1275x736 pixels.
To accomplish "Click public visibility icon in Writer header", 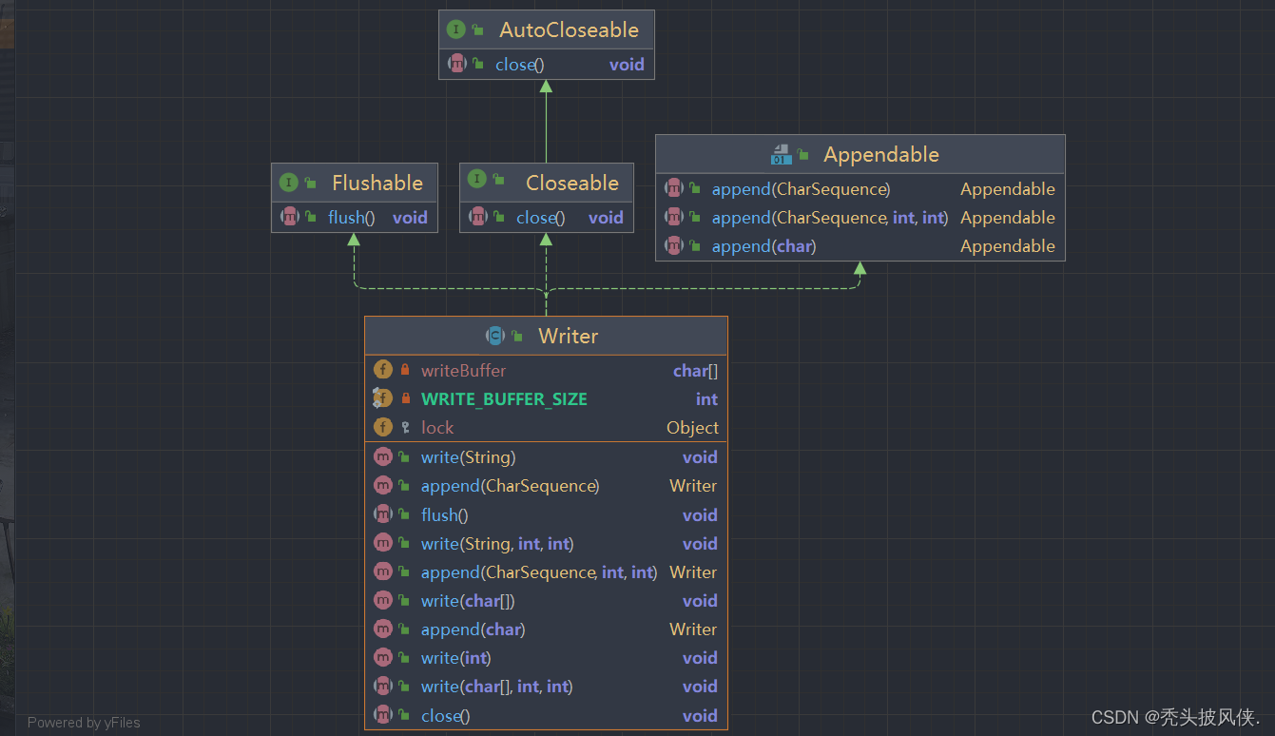I will click(517, 336).
